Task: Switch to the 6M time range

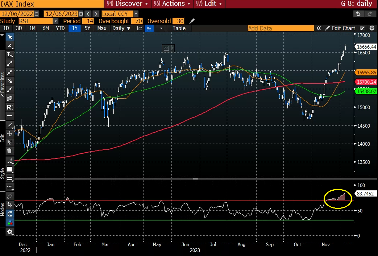Action: coord(46,28)
